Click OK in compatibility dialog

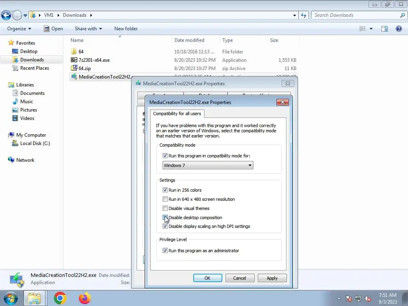[207, 278]
